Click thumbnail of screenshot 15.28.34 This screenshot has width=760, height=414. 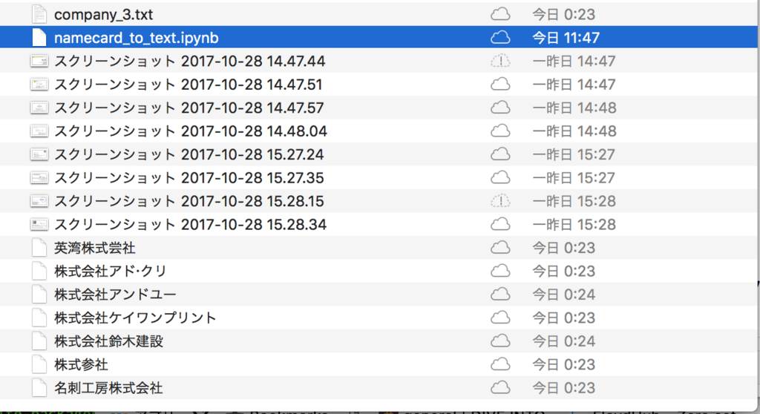click(x=39, y=224)
